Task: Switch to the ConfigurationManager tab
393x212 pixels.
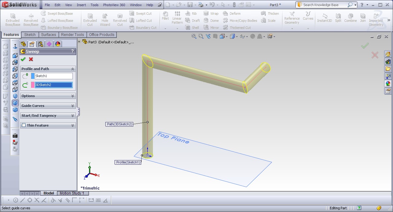Action: click(40, 44)
